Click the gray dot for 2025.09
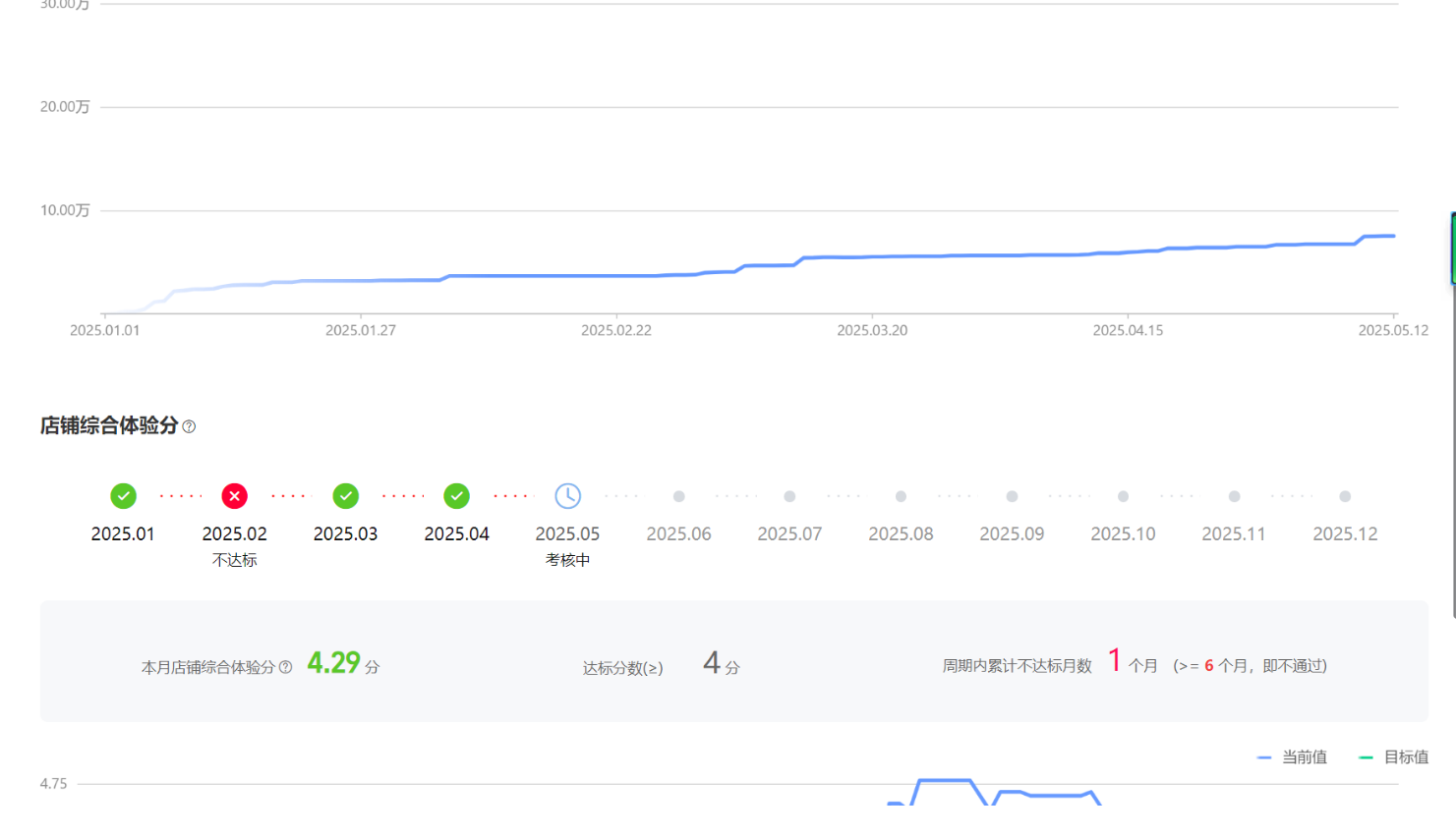Image resolution: width=1456 pixels, height=837 pixels. [x=1012, y=496]
